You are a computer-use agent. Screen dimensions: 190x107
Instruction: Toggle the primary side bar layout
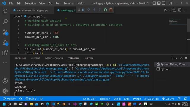(154, 3)
